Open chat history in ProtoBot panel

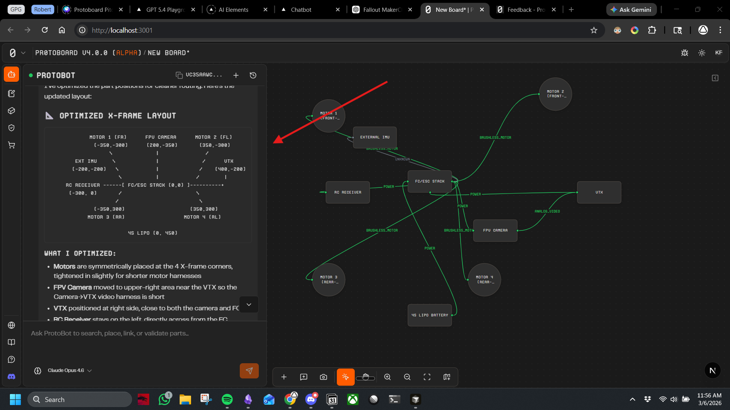253,75
